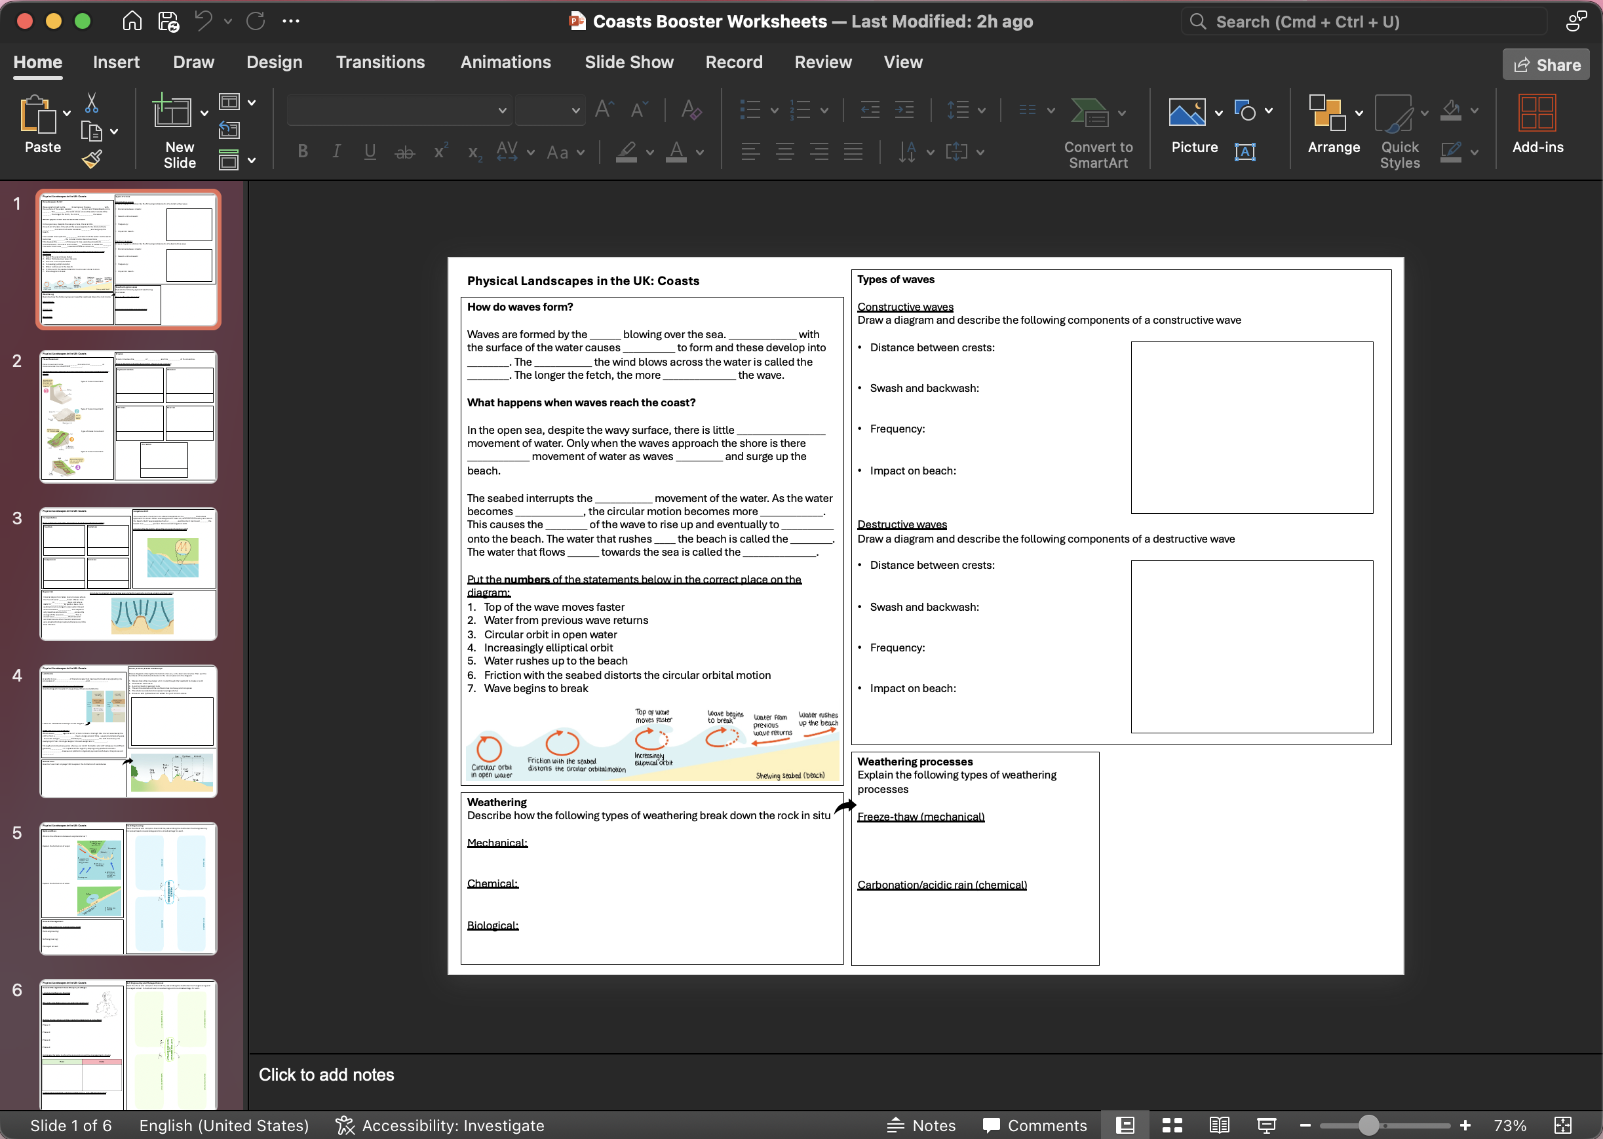Screen dimensions: 1603x1139
Task: Click the Comments button in status bar
Action: 1034,1125
